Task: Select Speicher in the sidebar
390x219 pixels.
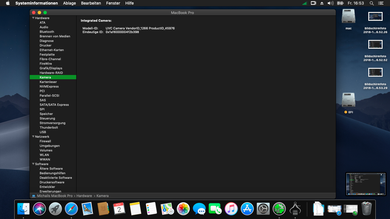Action: pos(46,114)
